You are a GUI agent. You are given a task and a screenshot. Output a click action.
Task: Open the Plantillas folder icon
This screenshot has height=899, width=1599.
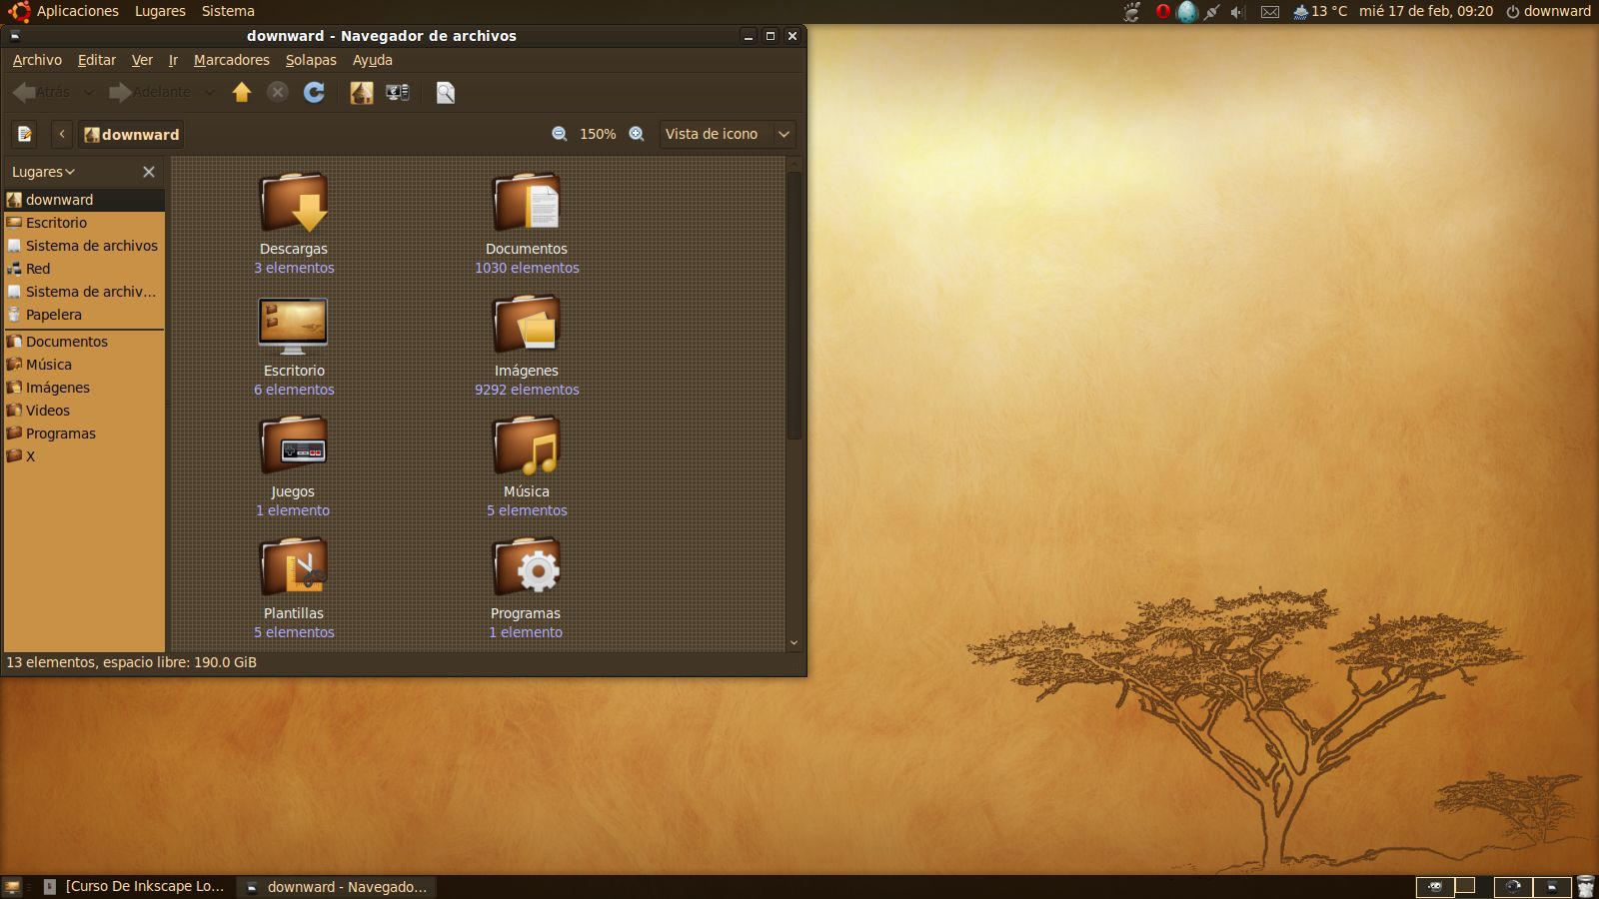294,567
